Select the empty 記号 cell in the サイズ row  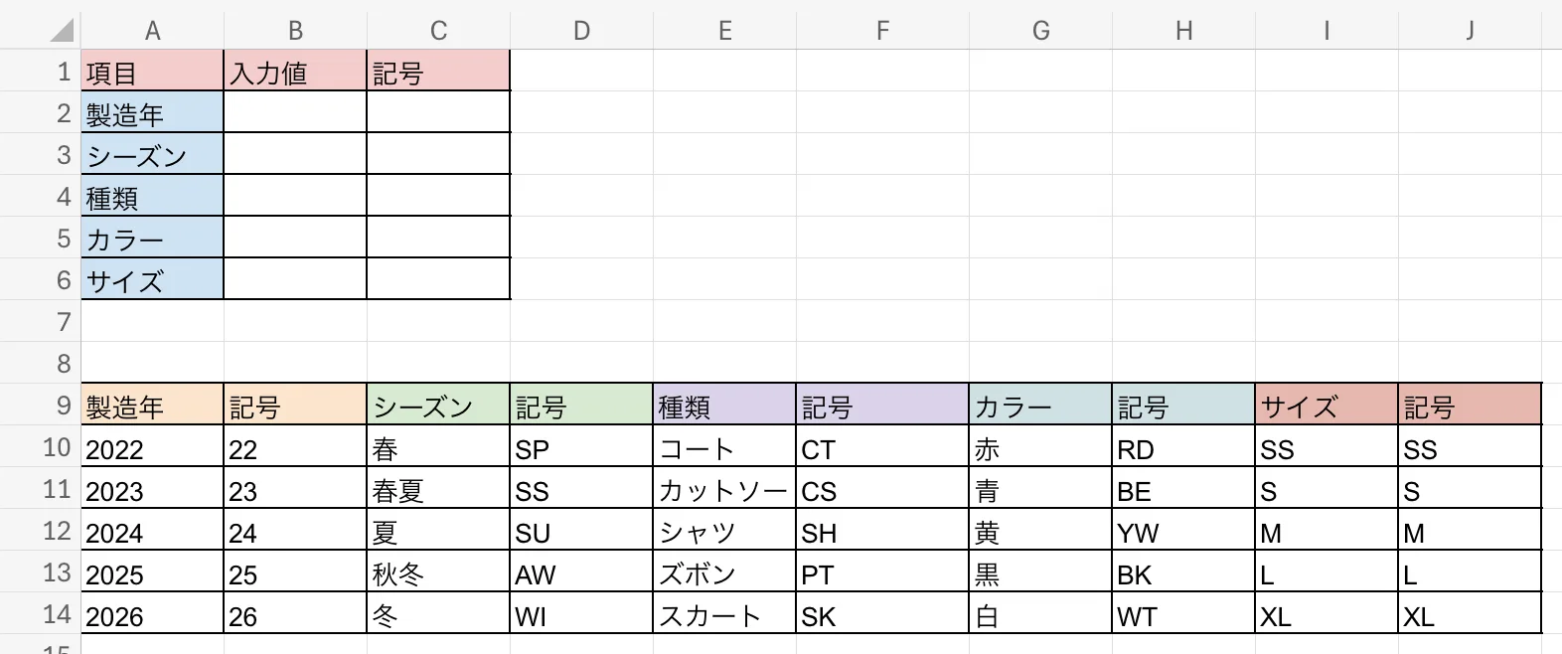[x=438, y=280]
